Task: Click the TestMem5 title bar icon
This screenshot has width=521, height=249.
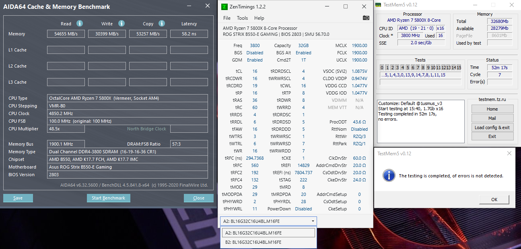Action: (378, 4)
